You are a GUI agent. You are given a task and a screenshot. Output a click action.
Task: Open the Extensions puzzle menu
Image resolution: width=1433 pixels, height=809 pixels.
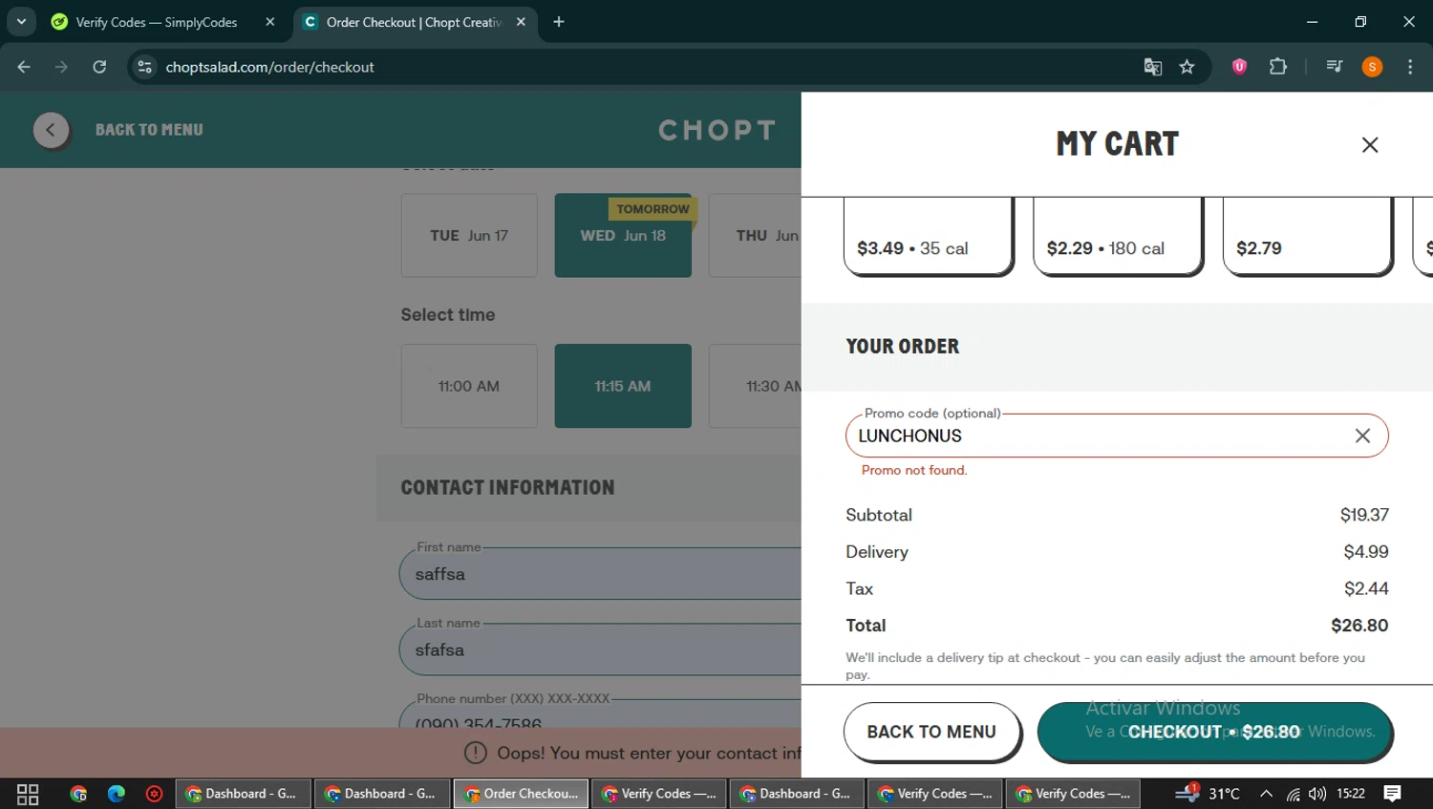click(x=1278, y=67)
